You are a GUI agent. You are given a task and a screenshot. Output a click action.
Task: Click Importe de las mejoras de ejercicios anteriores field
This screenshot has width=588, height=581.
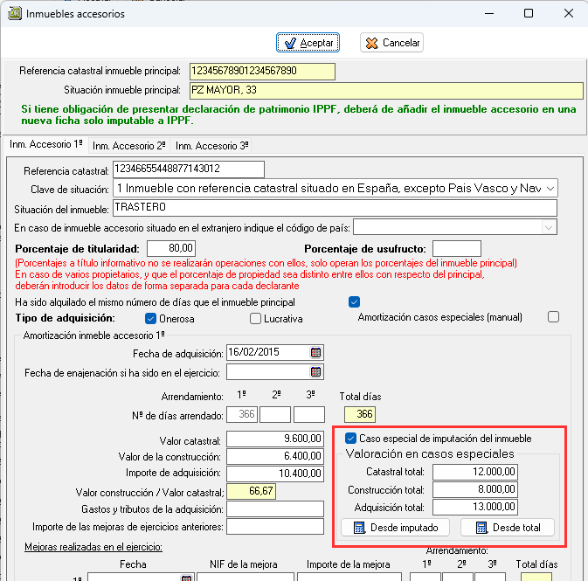click(275, 526)
